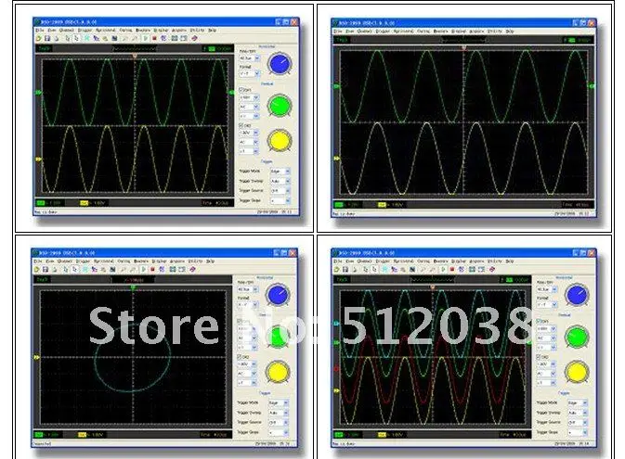
Task: Click the green Run arrow in bottom-left window
Action: pos(144,270)
